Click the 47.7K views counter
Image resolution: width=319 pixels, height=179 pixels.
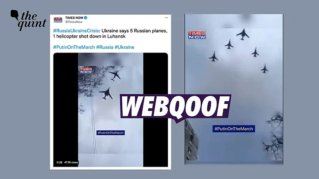point(71,162)
